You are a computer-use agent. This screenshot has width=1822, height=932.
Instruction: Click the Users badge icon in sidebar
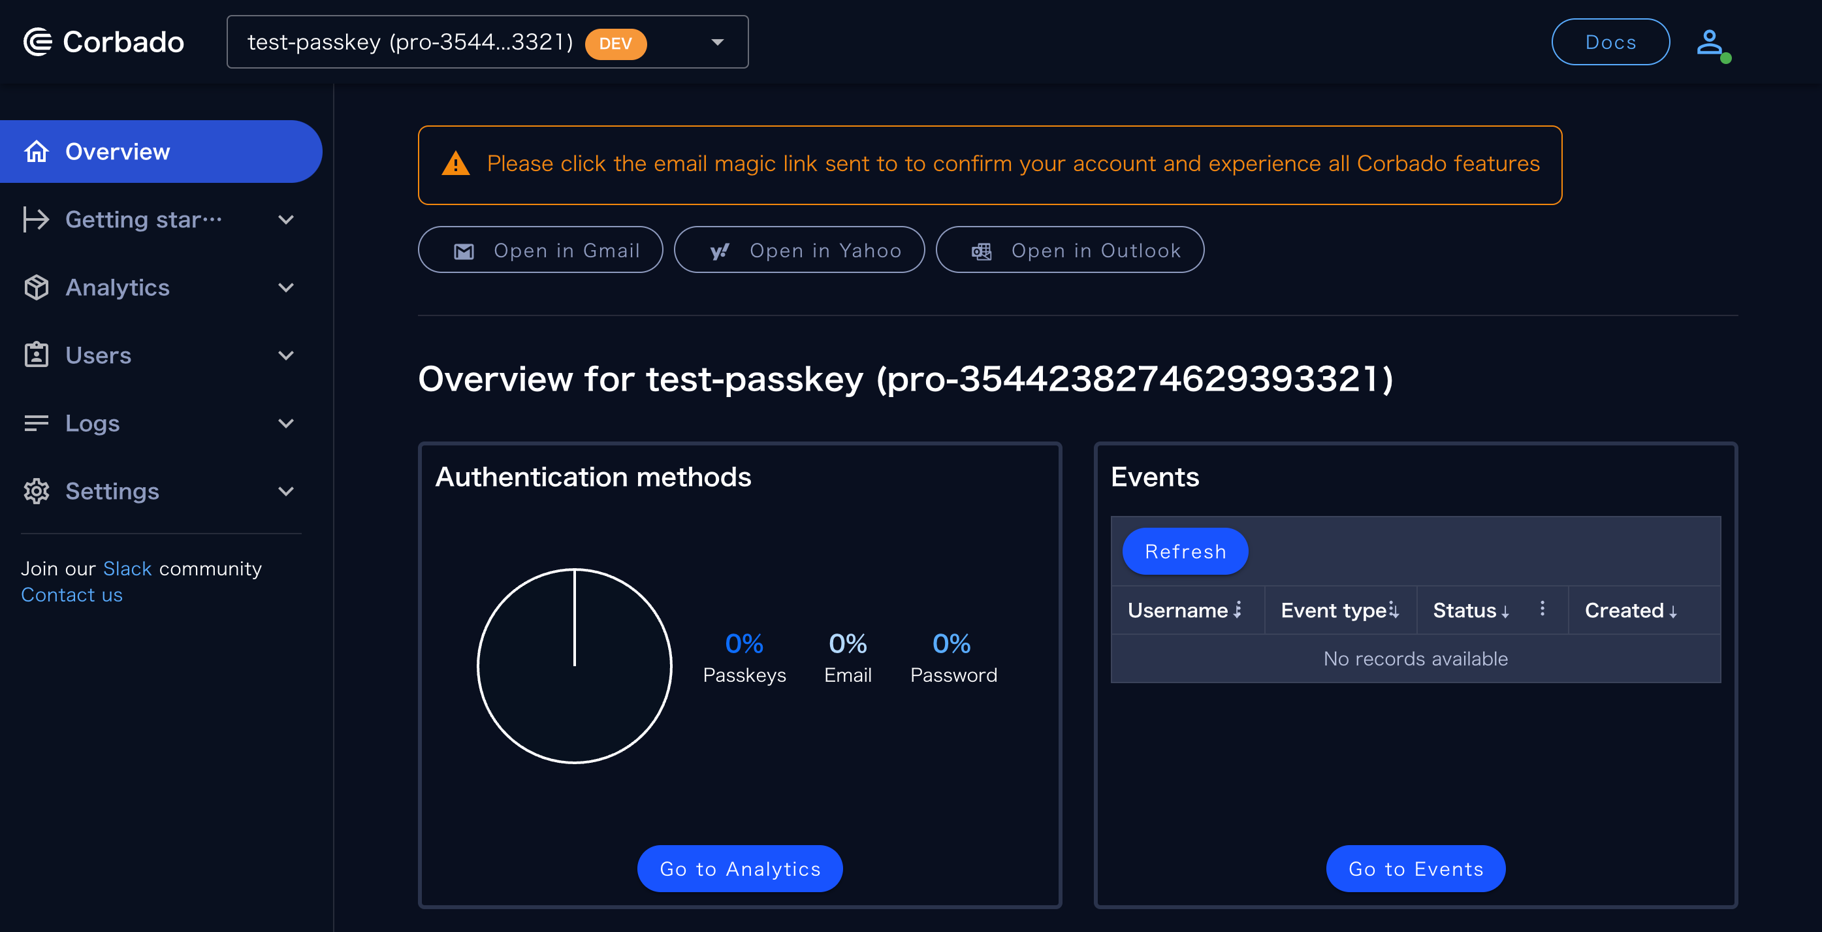pyautogui.click(x=36, y=355)
